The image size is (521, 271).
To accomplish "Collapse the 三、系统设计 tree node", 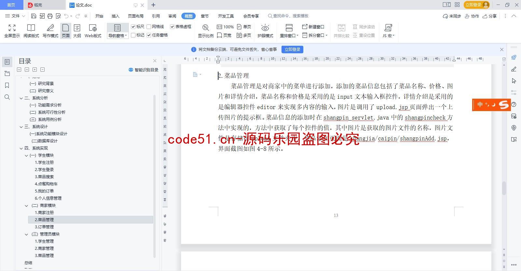I will 21,127.
